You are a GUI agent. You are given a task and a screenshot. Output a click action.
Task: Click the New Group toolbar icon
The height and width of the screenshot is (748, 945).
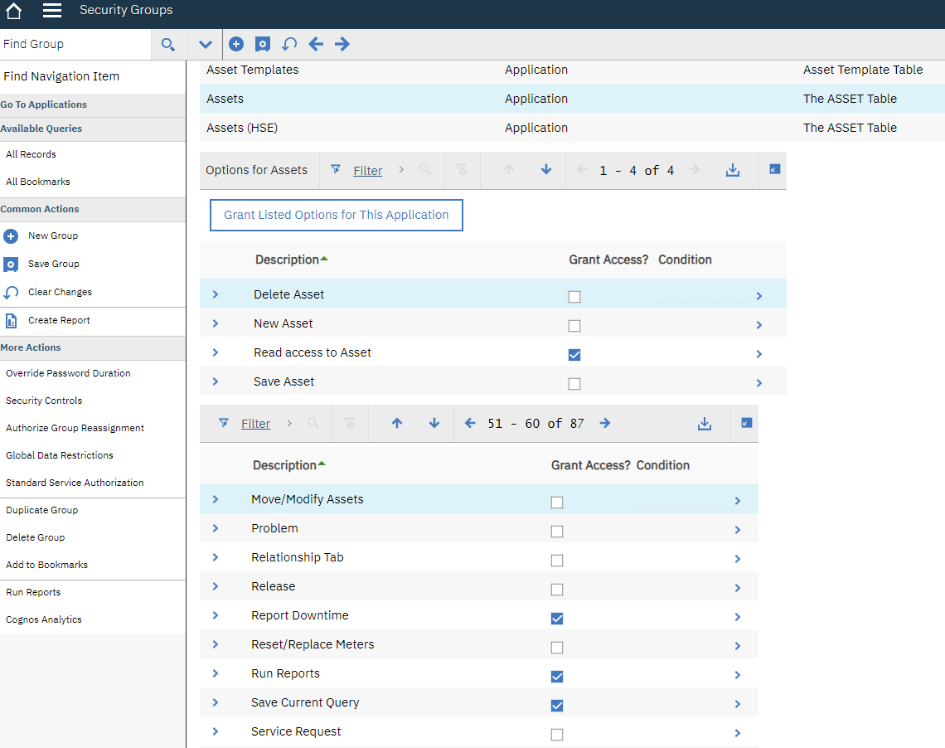coord(236,45)
